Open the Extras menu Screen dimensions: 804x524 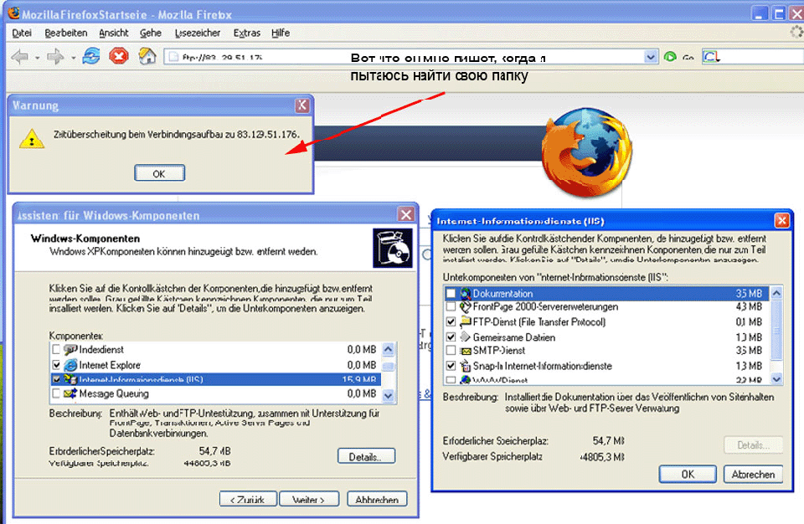[x=246, y=33]
